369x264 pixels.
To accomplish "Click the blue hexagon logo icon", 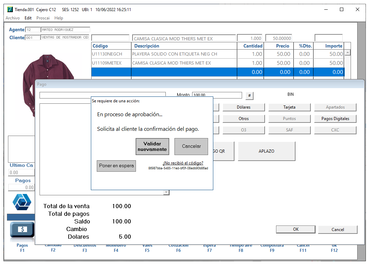I will point(22,202).
